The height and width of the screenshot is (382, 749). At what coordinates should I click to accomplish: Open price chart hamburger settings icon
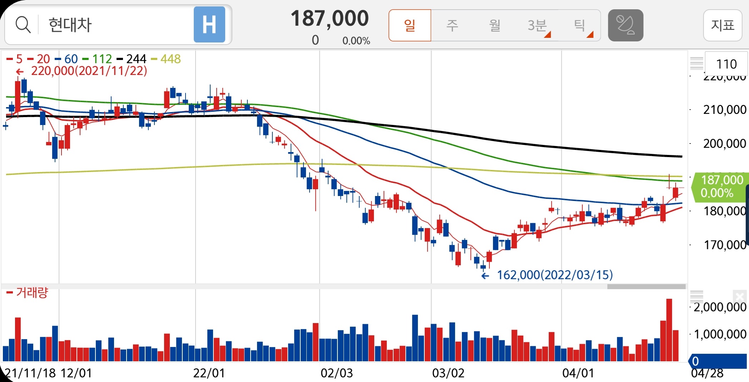coord(696,64)
